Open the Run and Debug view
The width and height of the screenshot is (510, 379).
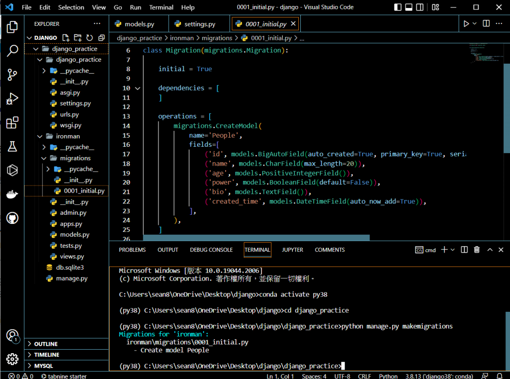pyautogui.click(x=12, y=99)
